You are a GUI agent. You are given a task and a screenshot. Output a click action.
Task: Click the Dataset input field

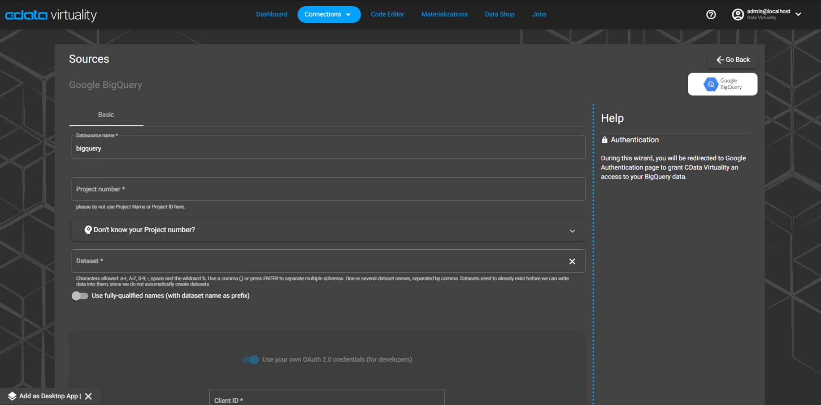click(x=328, y=261)
